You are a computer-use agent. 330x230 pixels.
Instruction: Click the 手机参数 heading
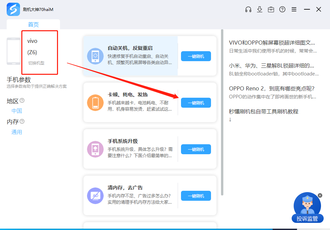(x=19, y=80)
